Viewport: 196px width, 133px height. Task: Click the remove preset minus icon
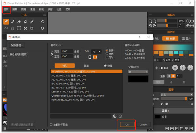tap(120, 116)
